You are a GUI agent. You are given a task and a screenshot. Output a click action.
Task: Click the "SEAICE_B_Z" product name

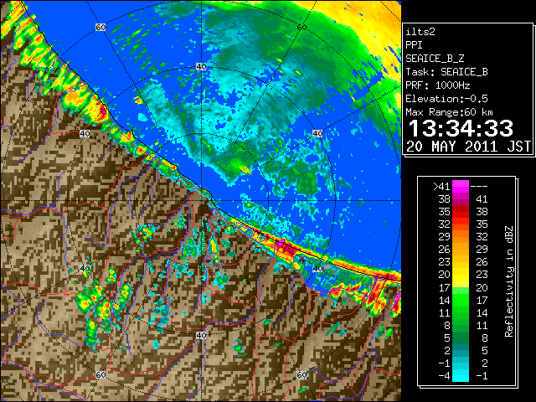[x=435, y=59]
